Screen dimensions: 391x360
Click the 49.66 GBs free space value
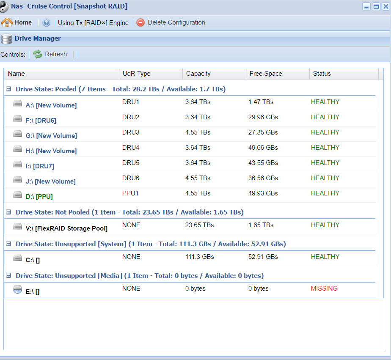[x=263, y=148]
